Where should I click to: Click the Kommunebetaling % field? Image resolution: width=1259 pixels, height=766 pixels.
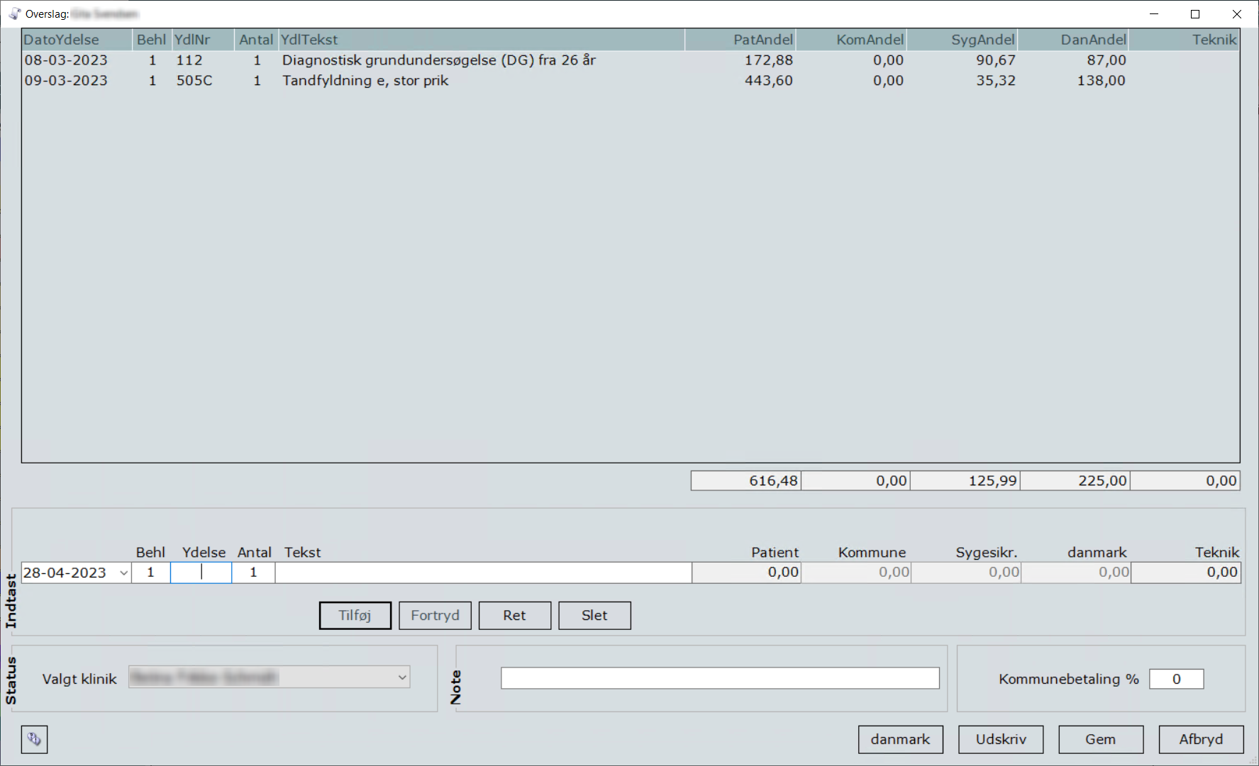pyautogui.click(x=1176, y=679)
